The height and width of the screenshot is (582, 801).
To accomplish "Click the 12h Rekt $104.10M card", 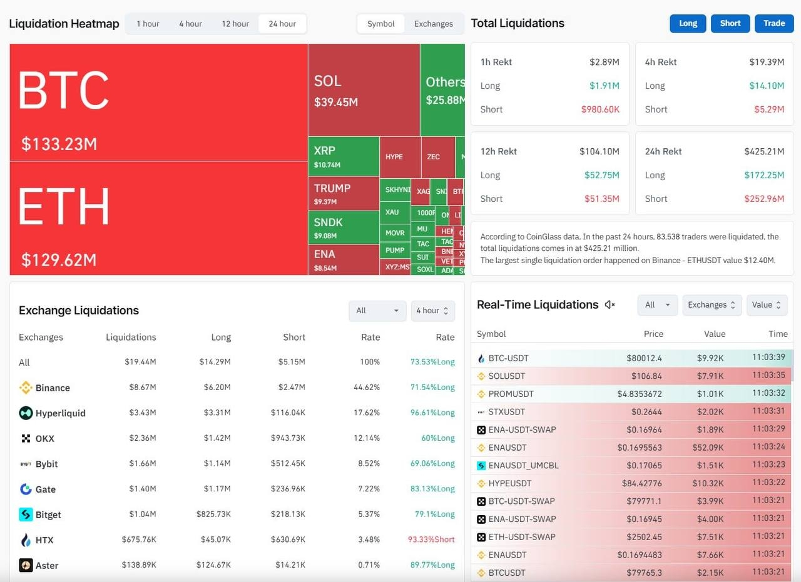I will click(550, 173).
